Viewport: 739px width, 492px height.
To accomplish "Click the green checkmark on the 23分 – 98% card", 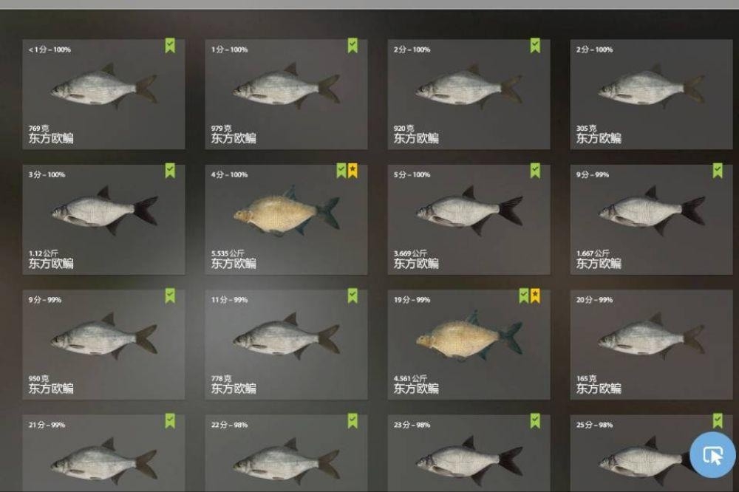I will pos(535,421).
